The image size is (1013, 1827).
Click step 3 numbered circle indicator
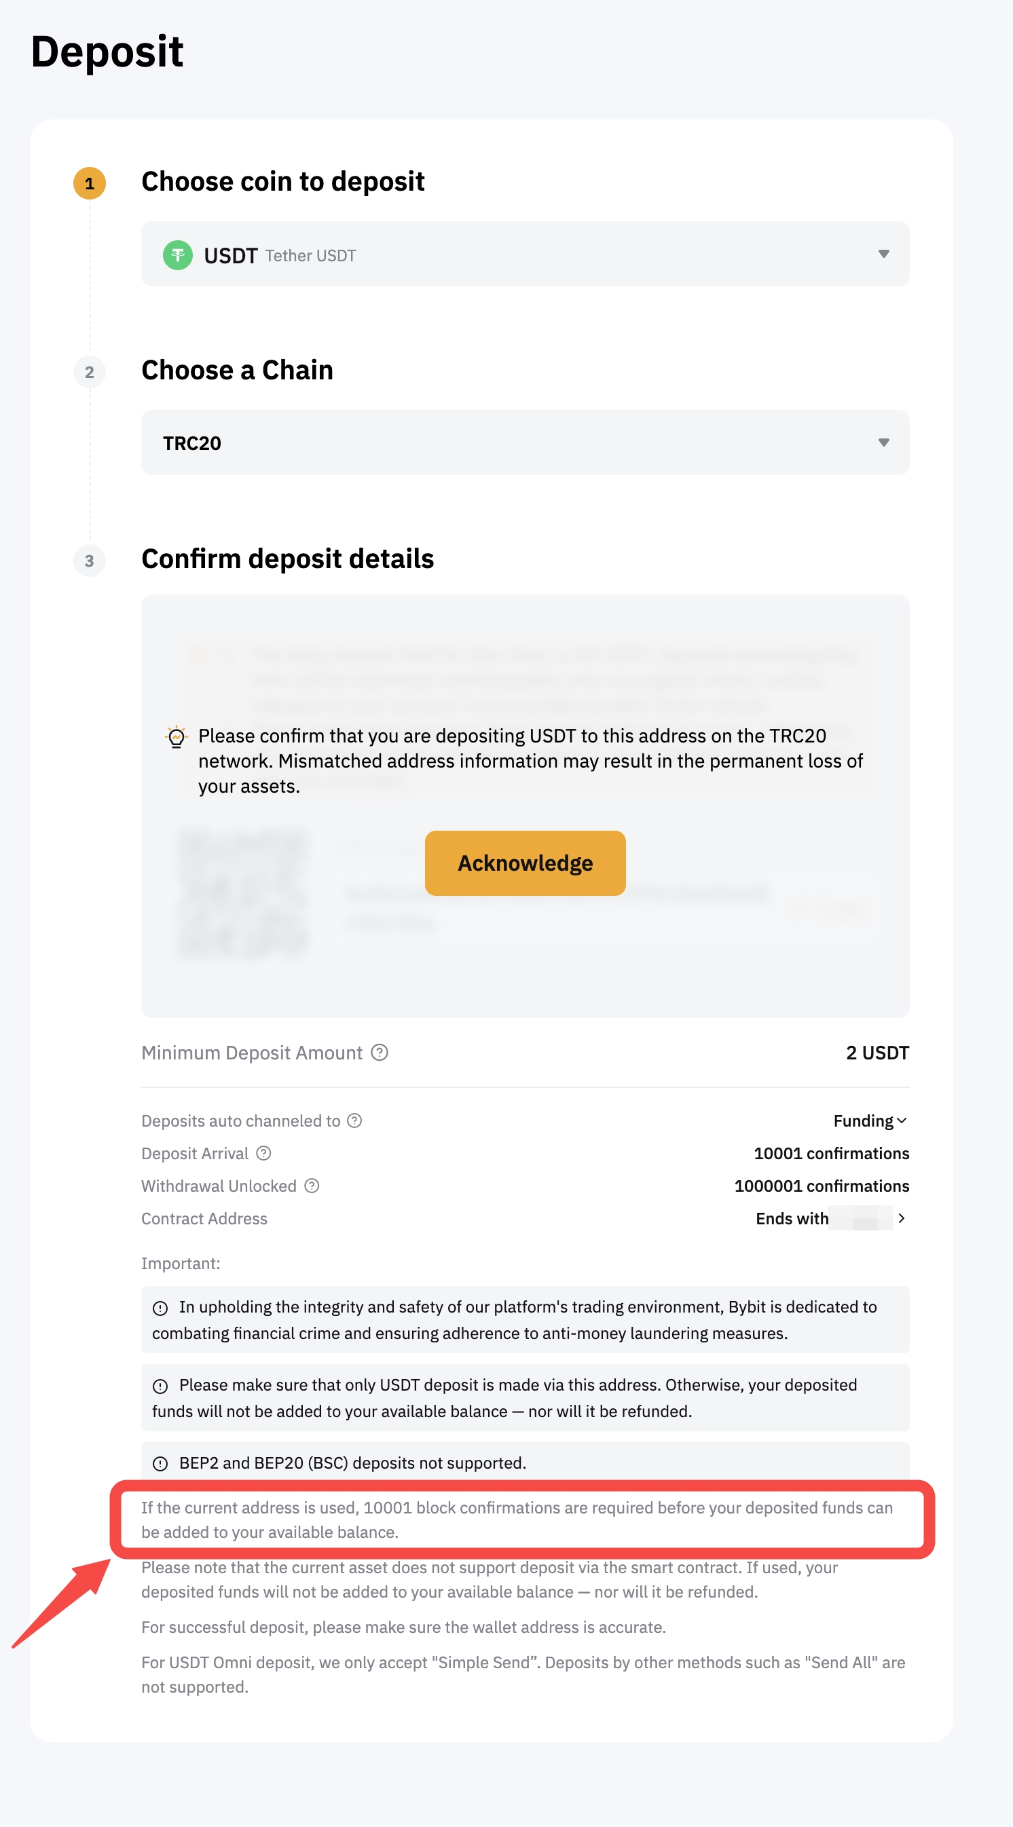coord(90,561)
